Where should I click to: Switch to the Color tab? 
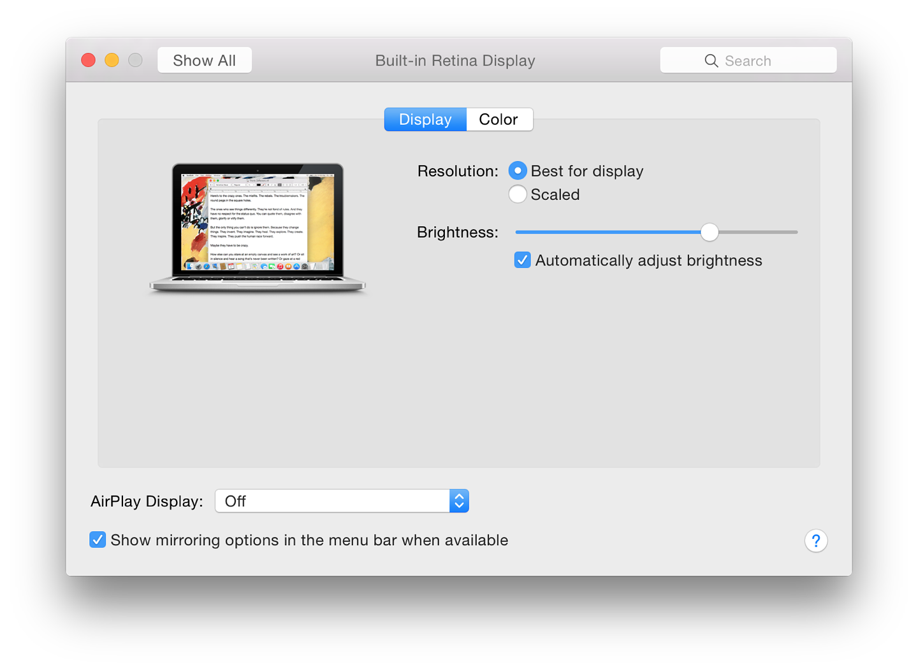tap(499, 120)
